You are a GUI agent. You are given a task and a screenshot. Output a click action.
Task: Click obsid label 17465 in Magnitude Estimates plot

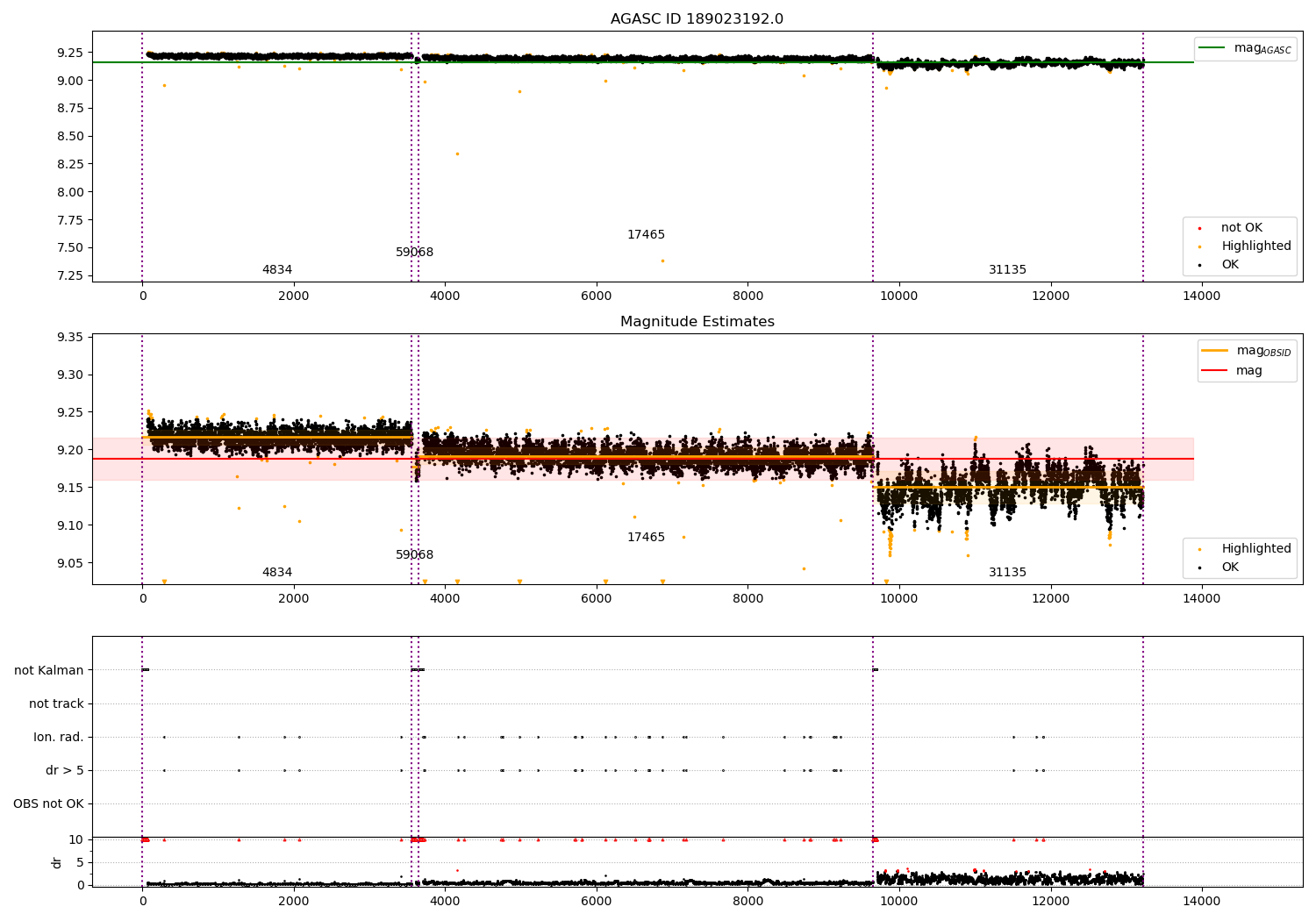click(x=646, y=538)
